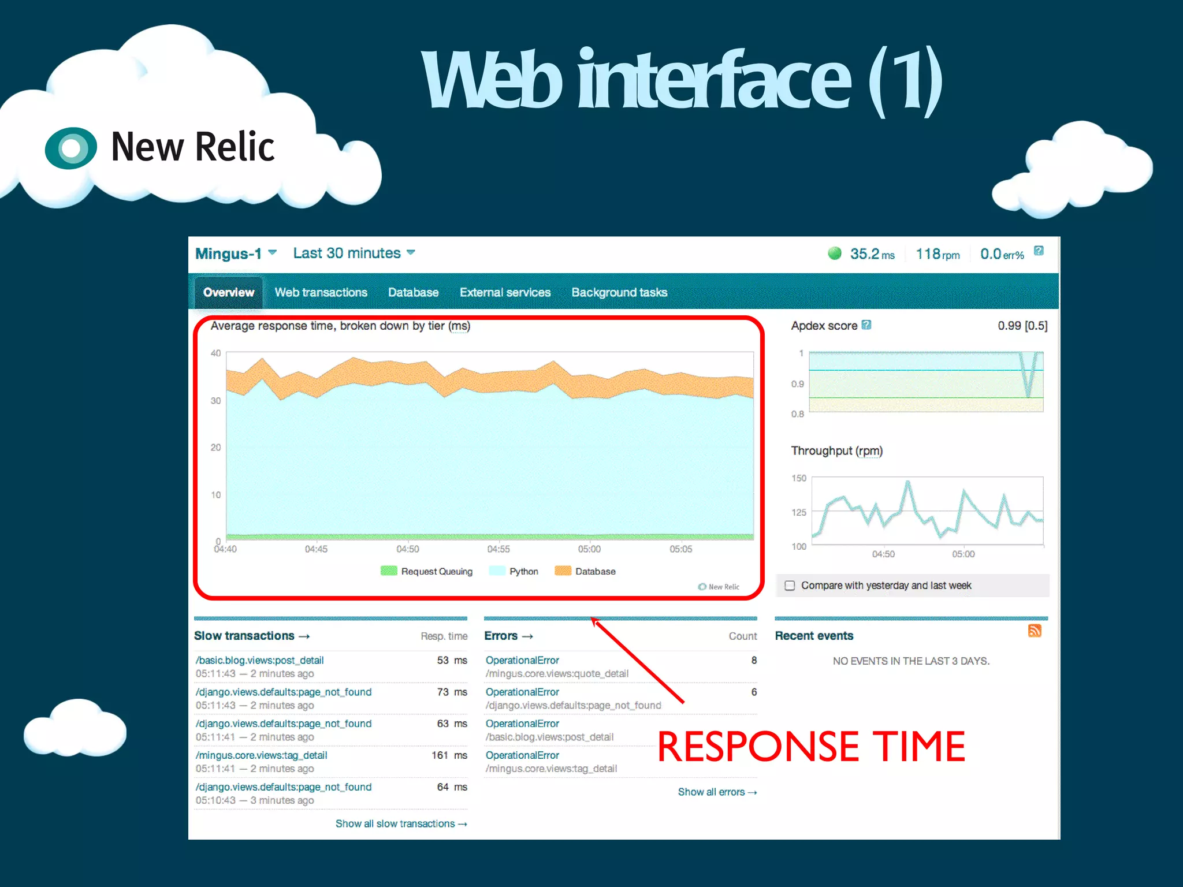Click the 0.0 err% stat
This screenshot has width=1183, height=887.
(1002, 254)
